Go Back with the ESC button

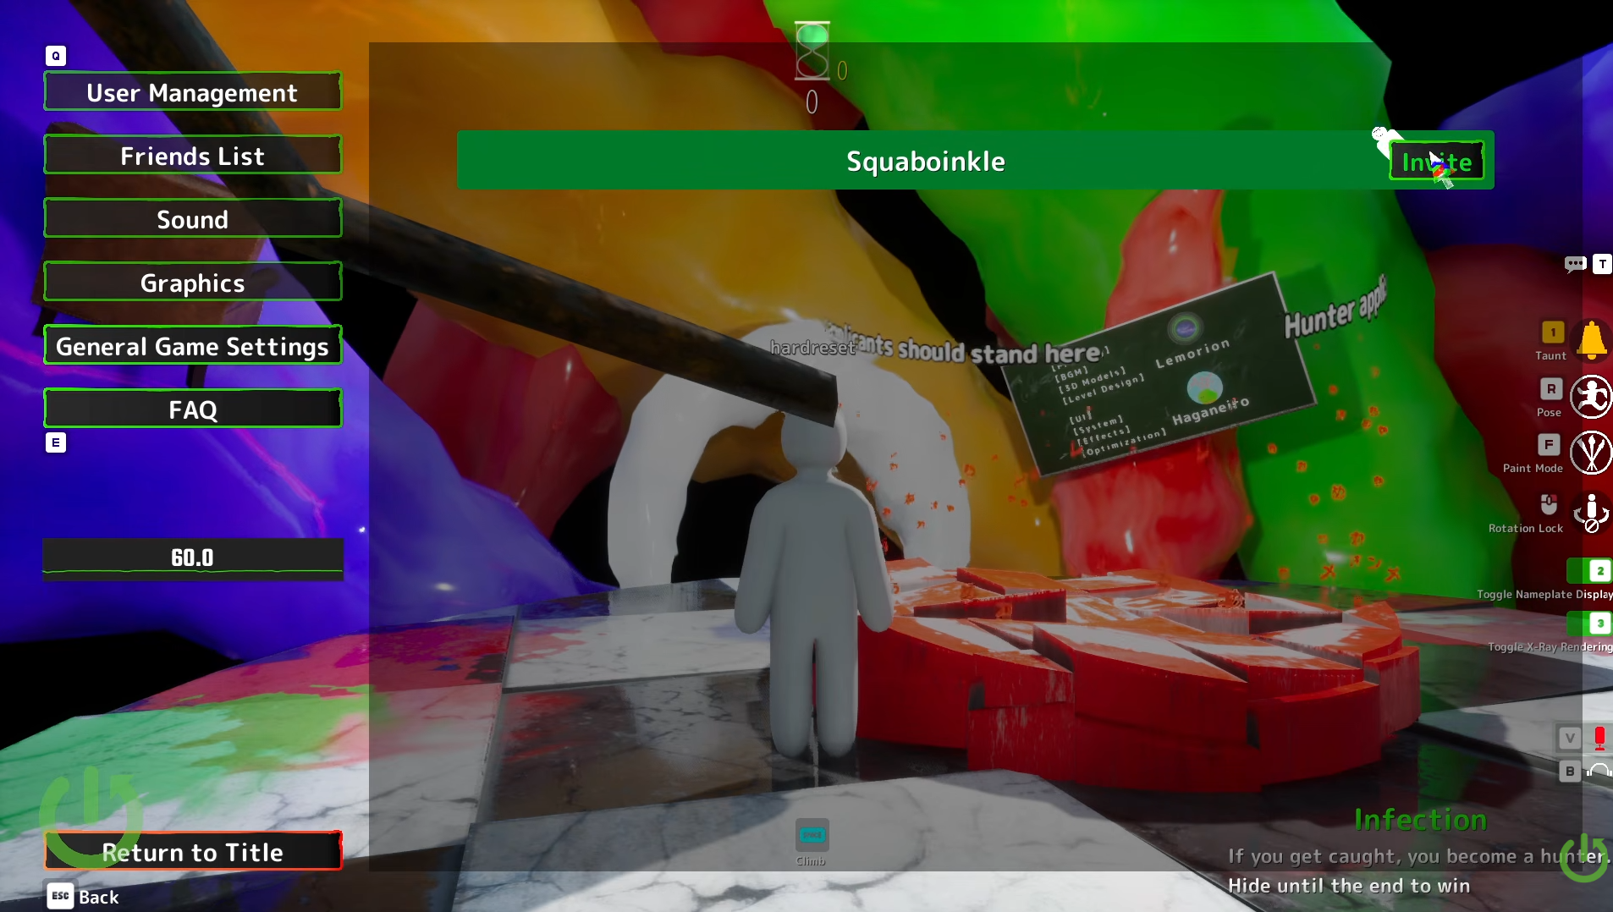(83, 897)
